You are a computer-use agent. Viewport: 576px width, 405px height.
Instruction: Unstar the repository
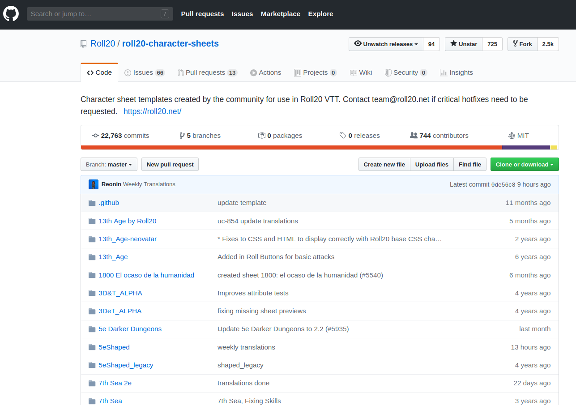click(x=464, y=44)
